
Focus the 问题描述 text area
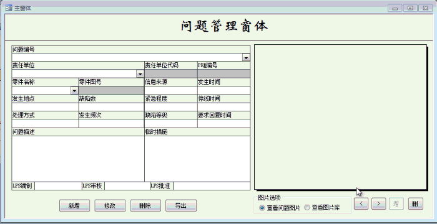tap(78, 159)
